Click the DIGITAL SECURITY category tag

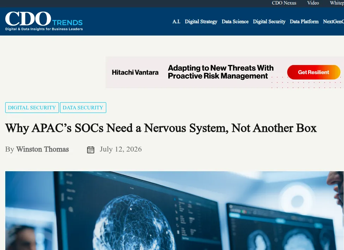(x=32, y=108)
